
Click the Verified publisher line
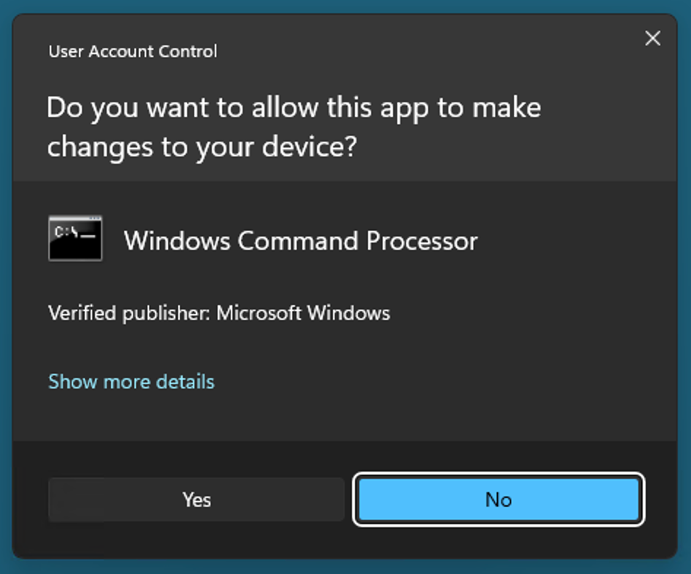coord(218,313)
